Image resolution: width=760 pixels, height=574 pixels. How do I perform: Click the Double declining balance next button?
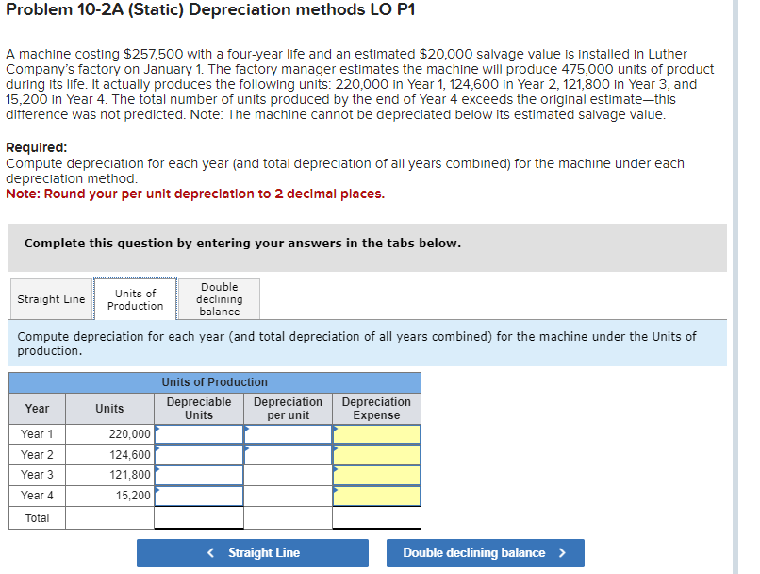485,553
